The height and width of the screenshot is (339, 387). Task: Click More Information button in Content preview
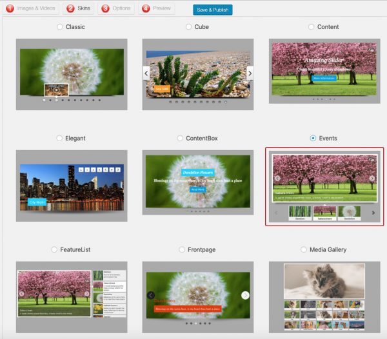click(x=324, y=79)
